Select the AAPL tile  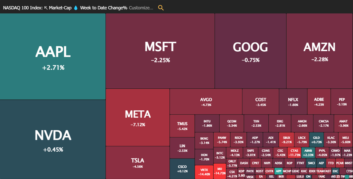click(x=53, y=56)
